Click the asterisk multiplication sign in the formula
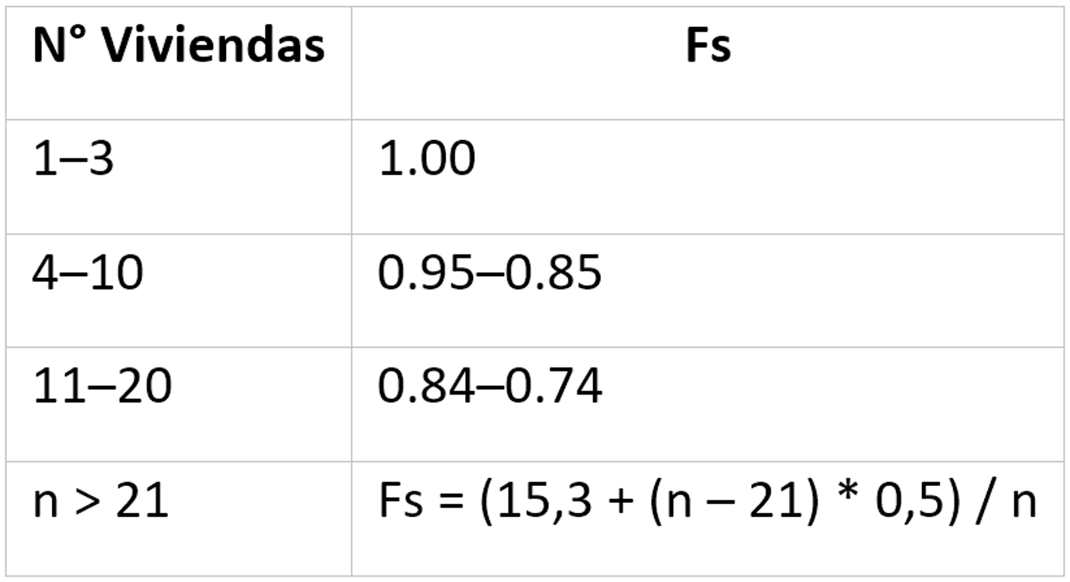1070x582 pixels. pos(848,499)
